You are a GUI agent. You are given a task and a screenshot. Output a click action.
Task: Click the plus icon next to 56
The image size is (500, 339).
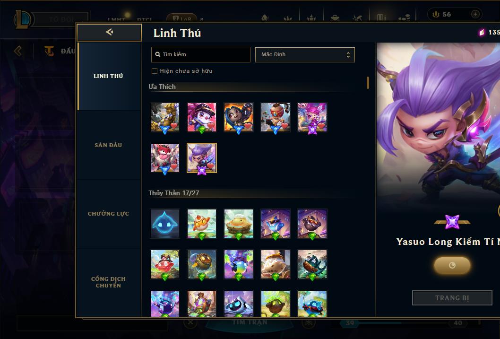pyautogui.click(x=475, y=14)
